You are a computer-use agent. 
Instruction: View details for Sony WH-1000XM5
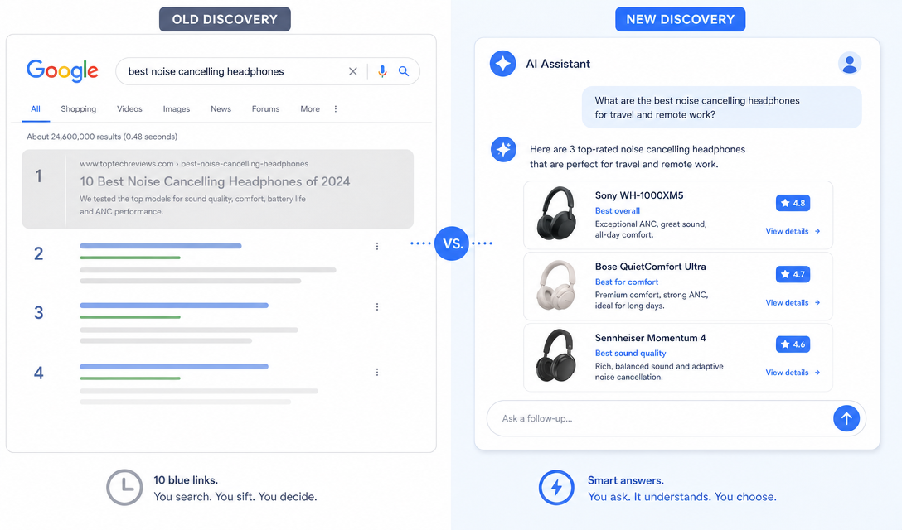click(793, 231)
